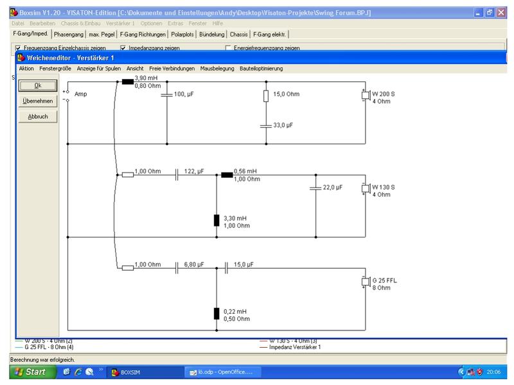Toggle Impedanzgang zeigen checkbox
The height and width of the screenshot is (385, 514).
coord(123,47)
